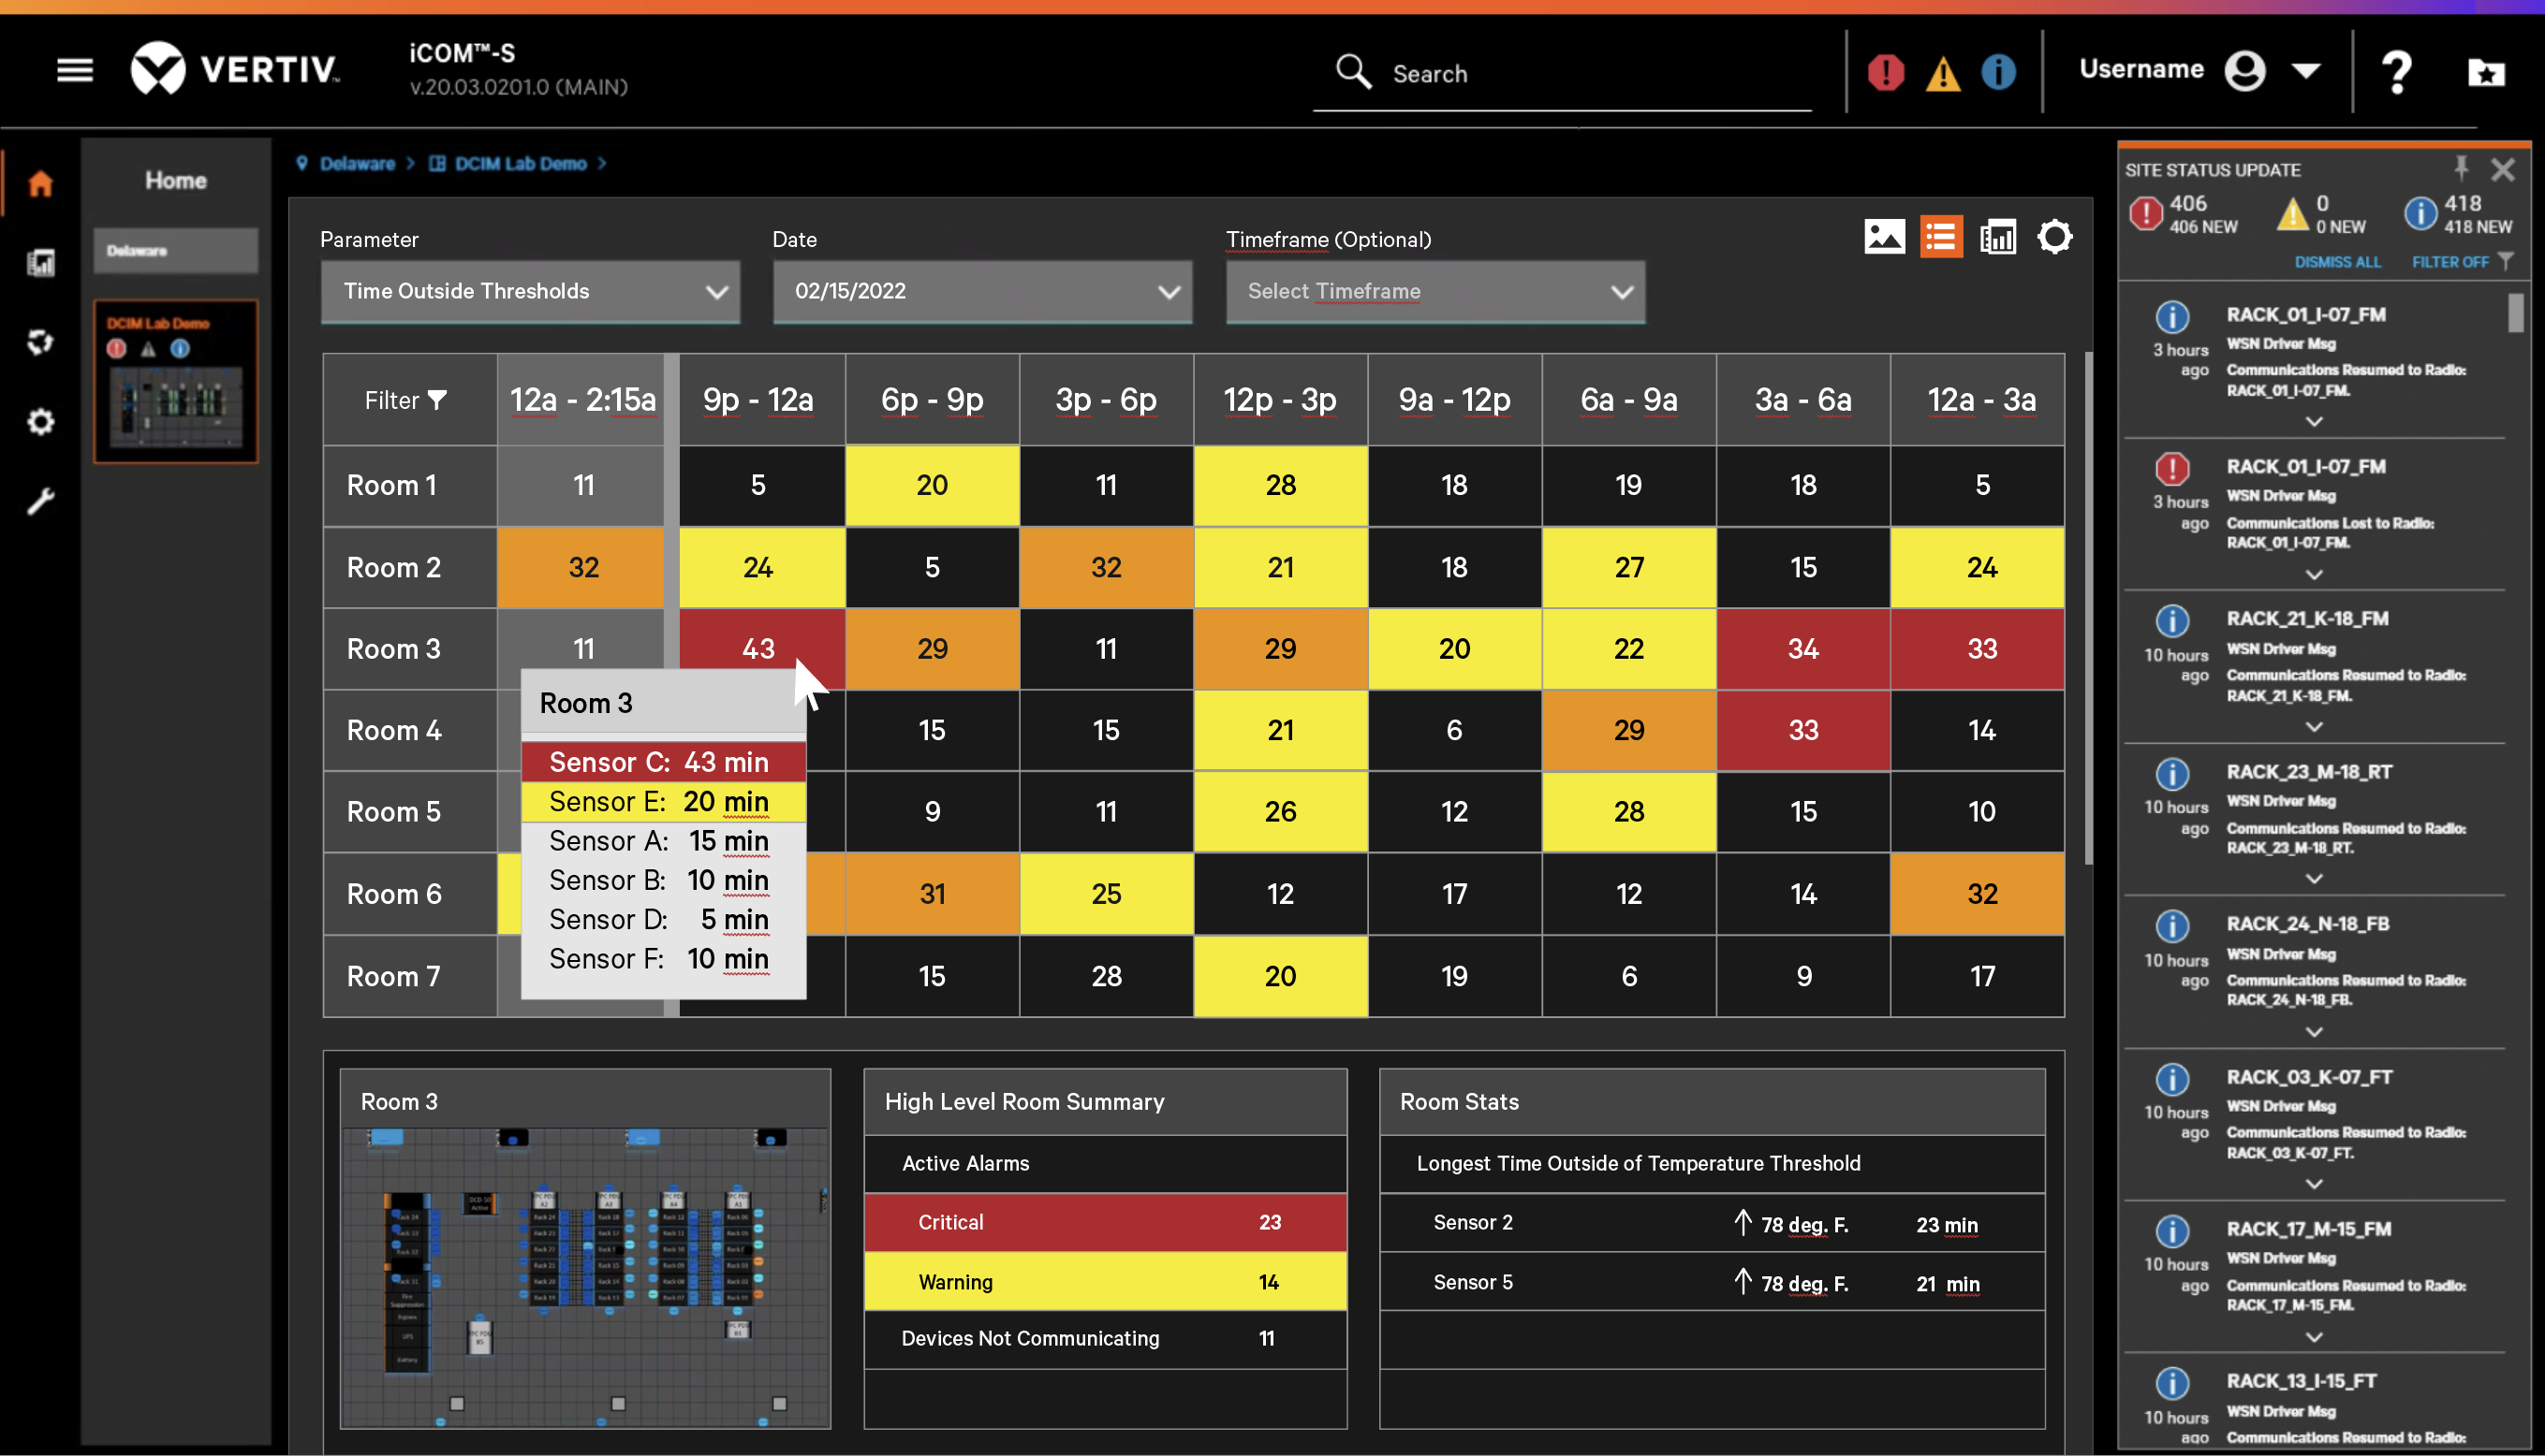The height and width of the screenshot is (1456, 2545).
Task: Click DISMISS ALL in status panel
Action: [2337, 262]
